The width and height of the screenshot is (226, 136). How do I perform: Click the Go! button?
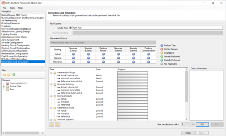pos(202,124)
